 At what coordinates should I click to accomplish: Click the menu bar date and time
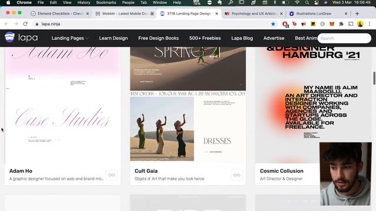pyautogui.click(x=351, y=2)
